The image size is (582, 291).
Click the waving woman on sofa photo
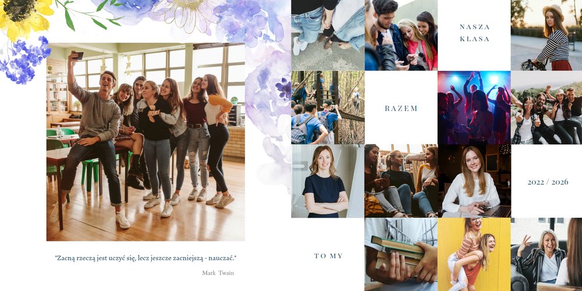[546, 255]
